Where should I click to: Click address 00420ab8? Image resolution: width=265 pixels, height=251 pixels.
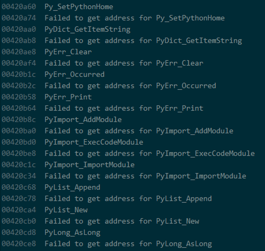pyautogui.click(x=19, y=41)
